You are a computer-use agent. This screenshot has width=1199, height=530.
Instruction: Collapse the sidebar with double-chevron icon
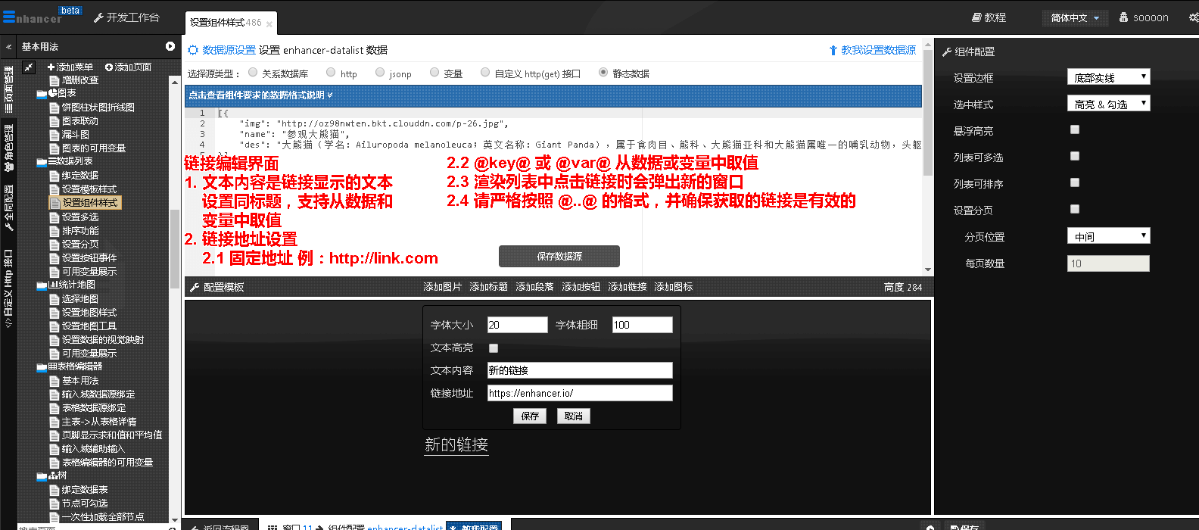(x=8, y=47)
